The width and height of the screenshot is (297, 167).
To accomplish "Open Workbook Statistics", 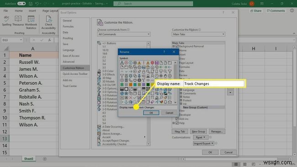I will 31,22.
